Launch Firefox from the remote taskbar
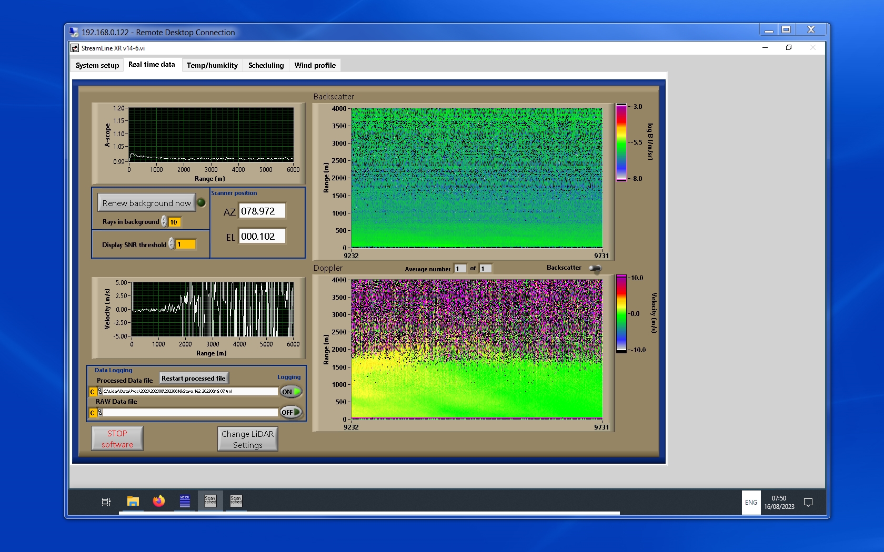Image resolution: width=884 pixels, height=552 pixels. (x=158, y=502)
